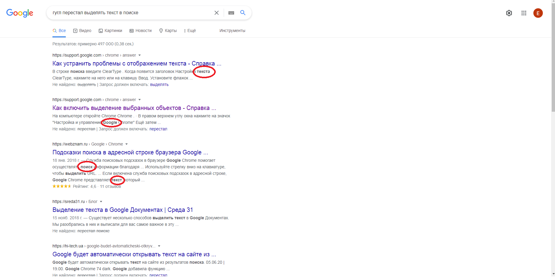Open the first support.google.com result dropdown arrow

140,55
